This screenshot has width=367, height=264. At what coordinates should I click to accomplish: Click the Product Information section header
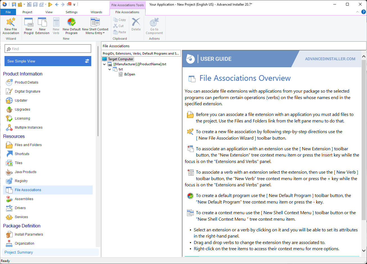[23, 74]
